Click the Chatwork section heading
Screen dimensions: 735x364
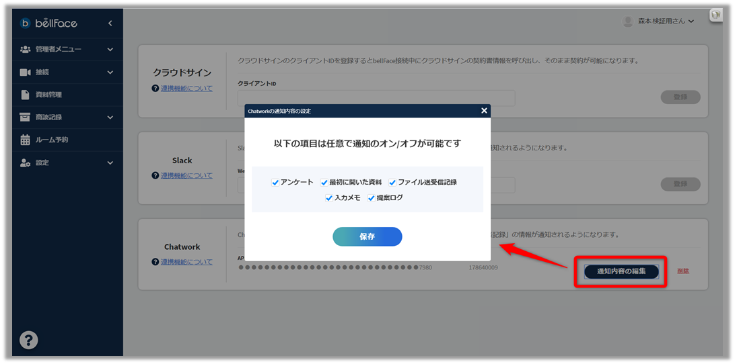[182, 247]
